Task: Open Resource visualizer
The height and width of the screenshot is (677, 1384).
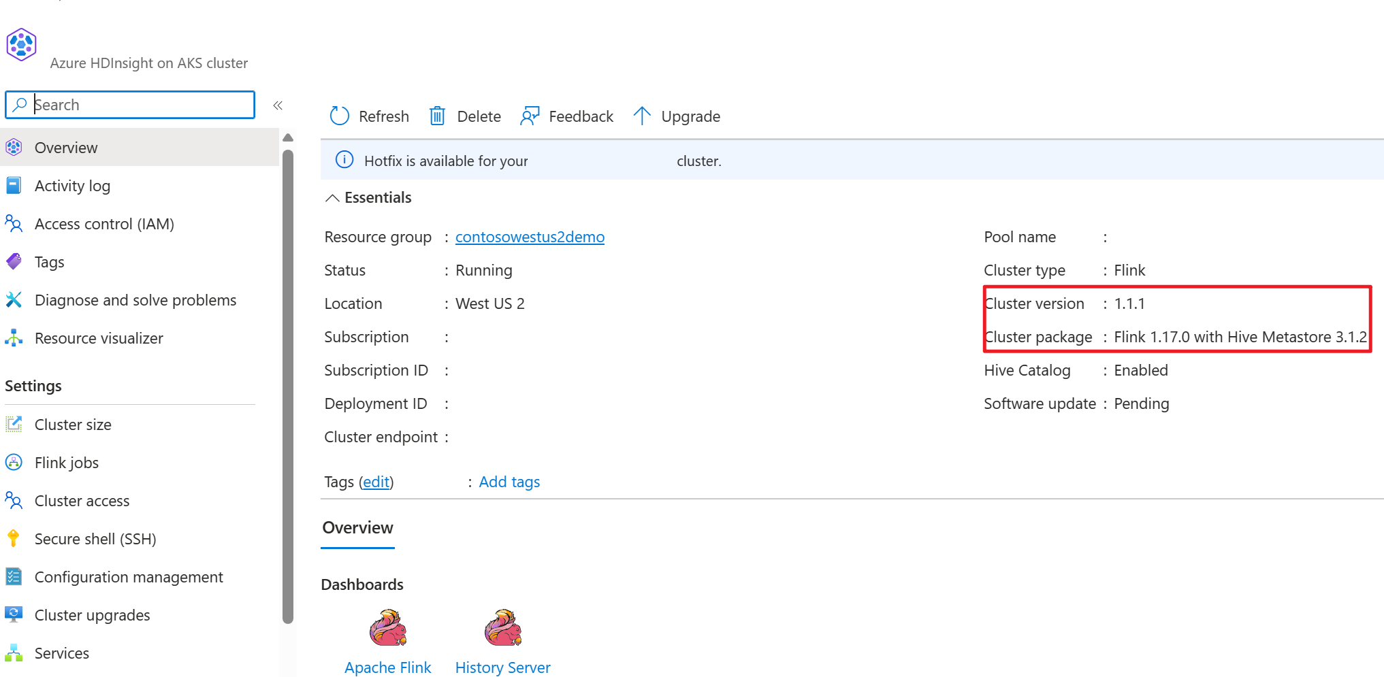Action: (x=140, y=338)
